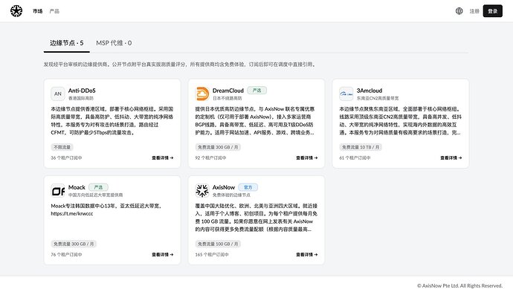
Task: Click the AxisNow star logo in header
Action: coord(16,11)
